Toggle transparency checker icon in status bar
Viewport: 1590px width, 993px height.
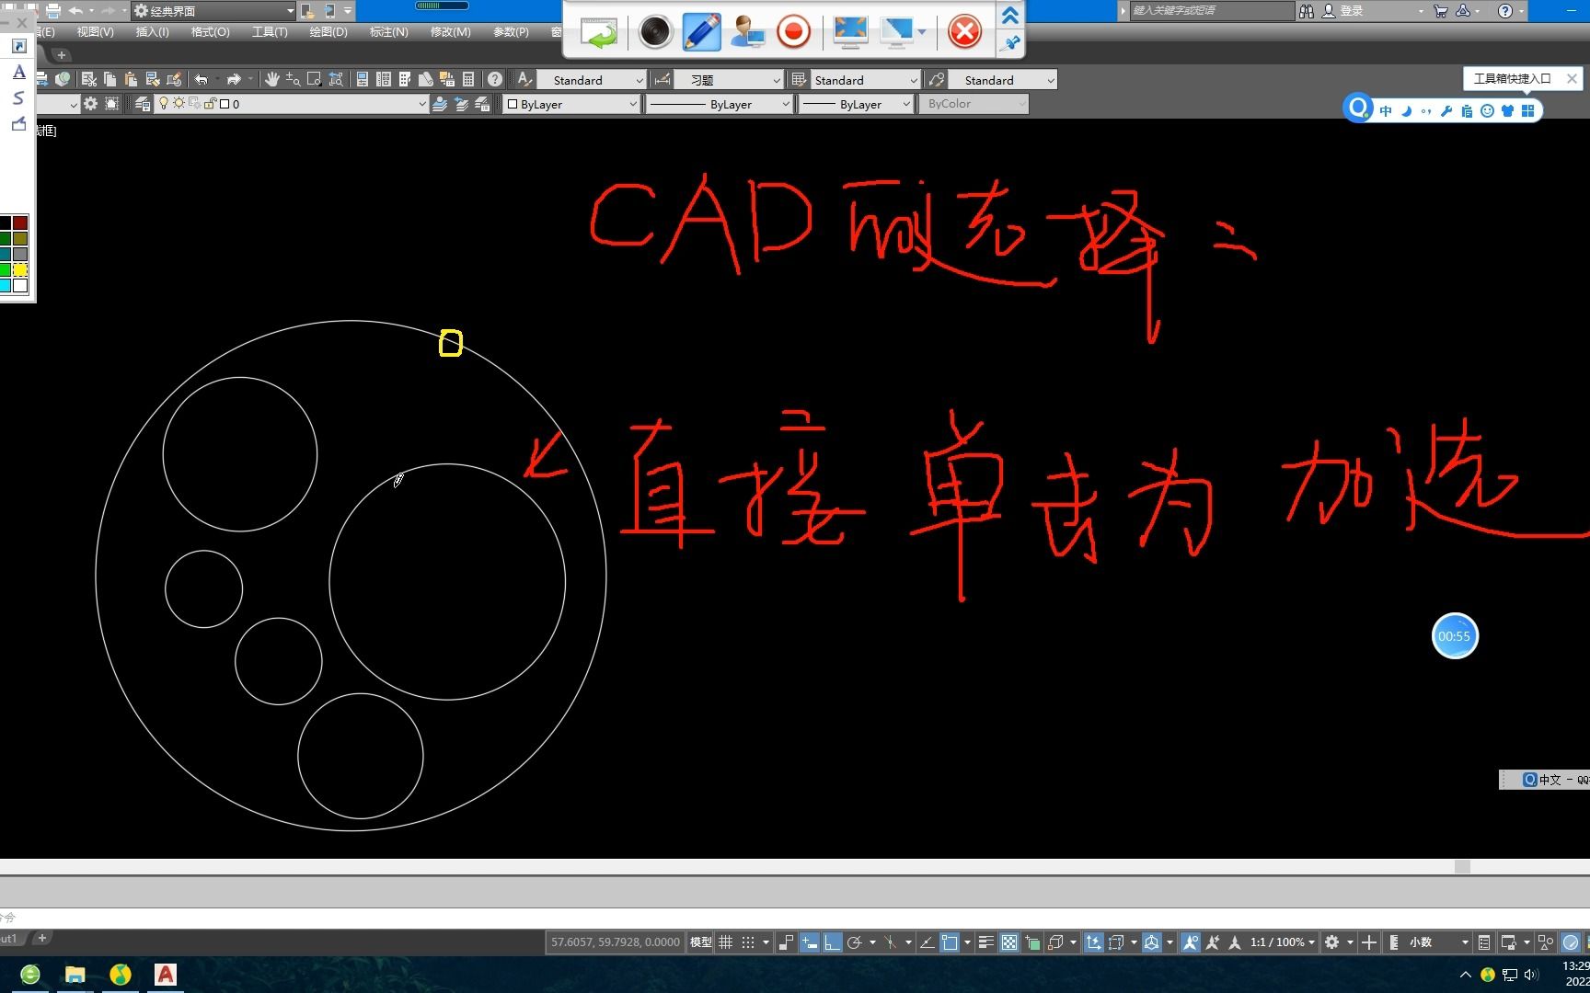1009,942
